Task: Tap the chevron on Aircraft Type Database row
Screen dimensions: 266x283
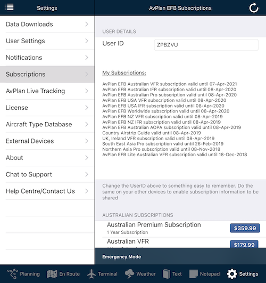Action: pyautogui.click(x=87, y=124)
